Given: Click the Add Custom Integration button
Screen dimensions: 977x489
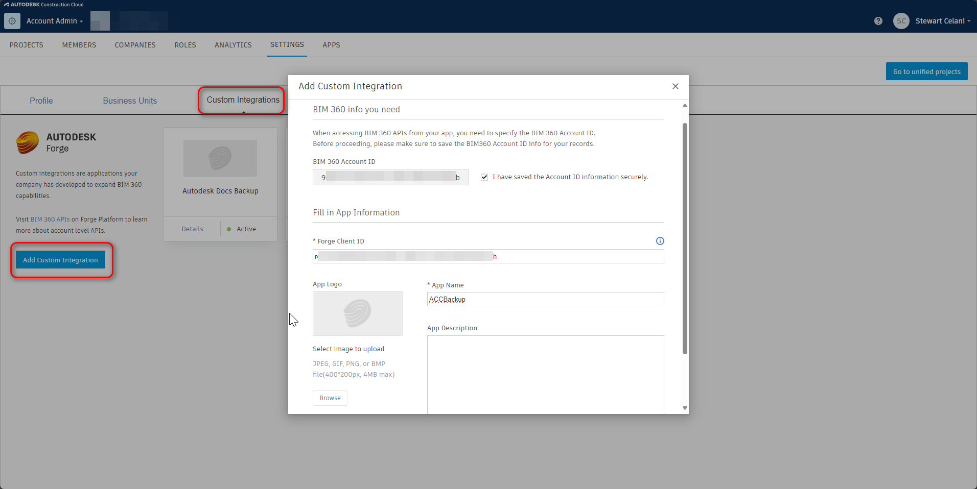Looking at the screenshot, I should 60,260.
